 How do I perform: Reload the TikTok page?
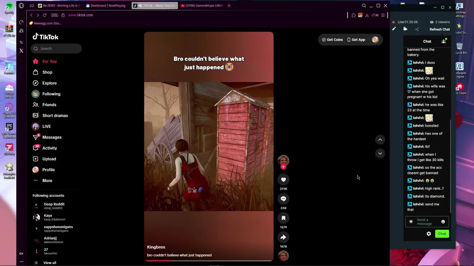click(x=44, y=15)
